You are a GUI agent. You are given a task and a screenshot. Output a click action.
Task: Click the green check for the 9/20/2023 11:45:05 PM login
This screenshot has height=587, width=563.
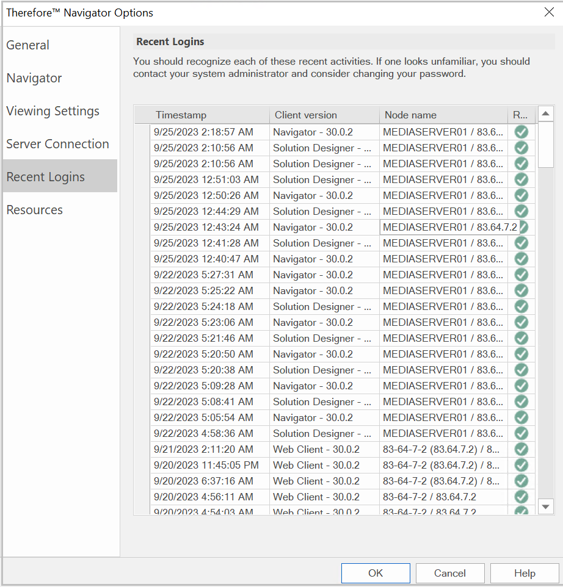tap(521, 465)
